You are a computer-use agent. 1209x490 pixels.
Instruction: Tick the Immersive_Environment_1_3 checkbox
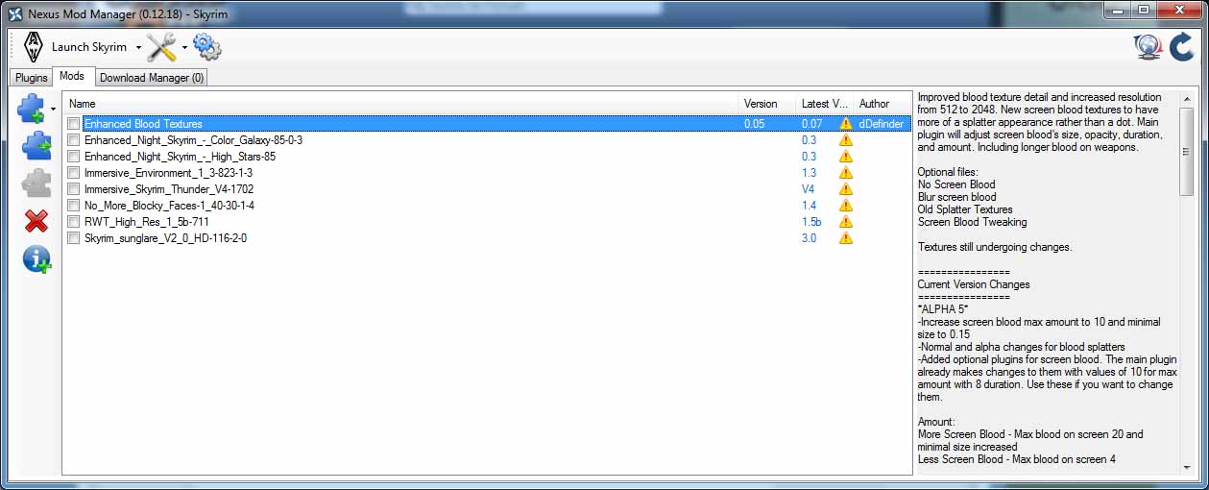pos(74,173)
